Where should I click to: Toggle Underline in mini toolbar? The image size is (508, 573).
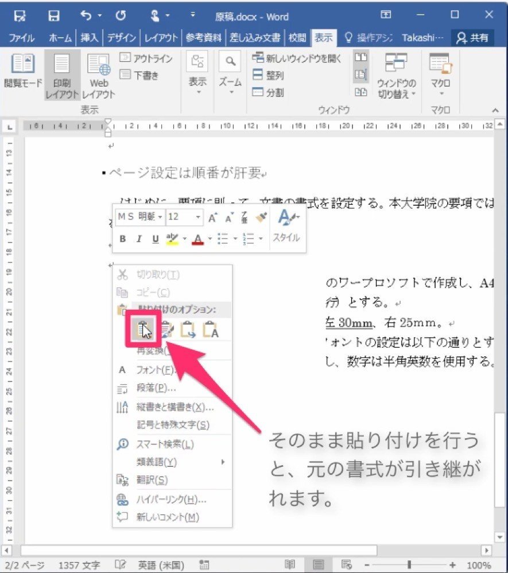tap(156, 239)
